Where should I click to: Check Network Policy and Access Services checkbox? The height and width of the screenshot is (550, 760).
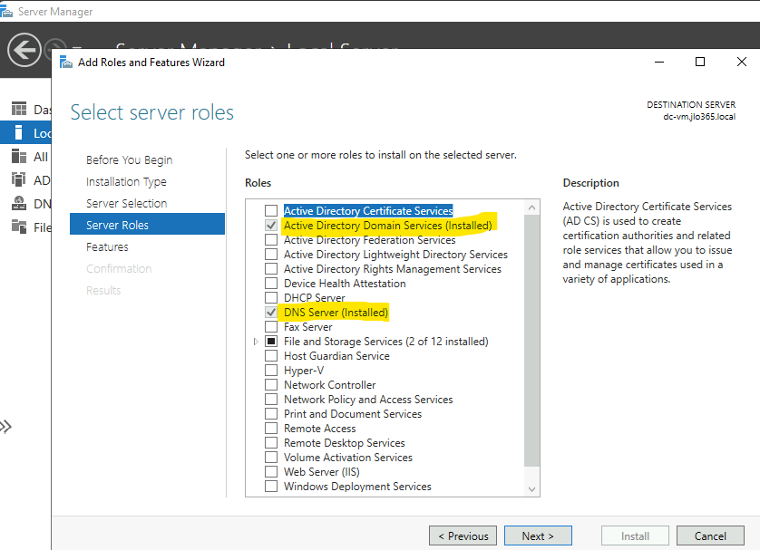click(271, 400)
